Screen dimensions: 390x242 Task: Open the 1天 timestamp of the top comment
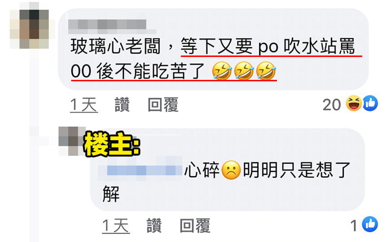pos(84,105)
